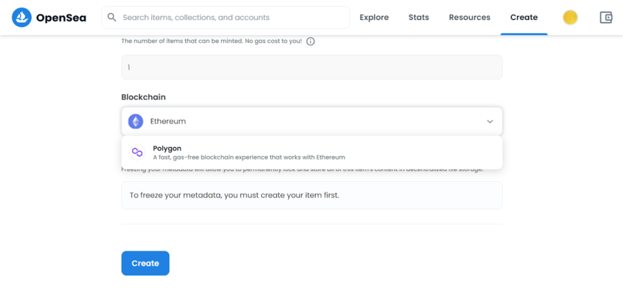623x290 pixels.
Task: Open the wallet icon in navbar
Action: [x=606, y=17]
